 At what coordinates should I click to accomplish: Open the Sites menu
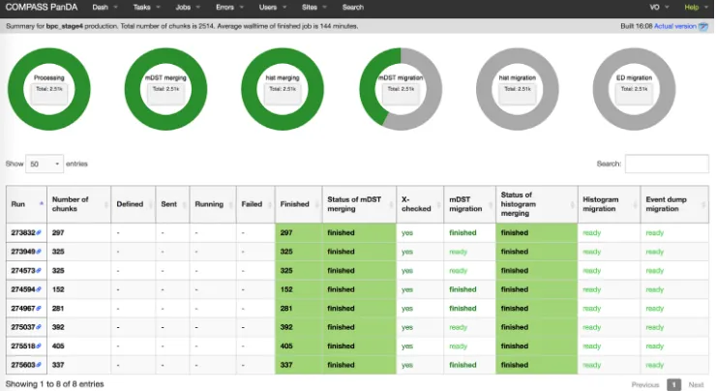(314, 8)
